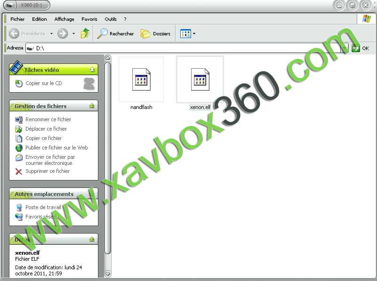Click Copier ce fichier
This screenshot has width=377, height=281.
pos(43,138)
